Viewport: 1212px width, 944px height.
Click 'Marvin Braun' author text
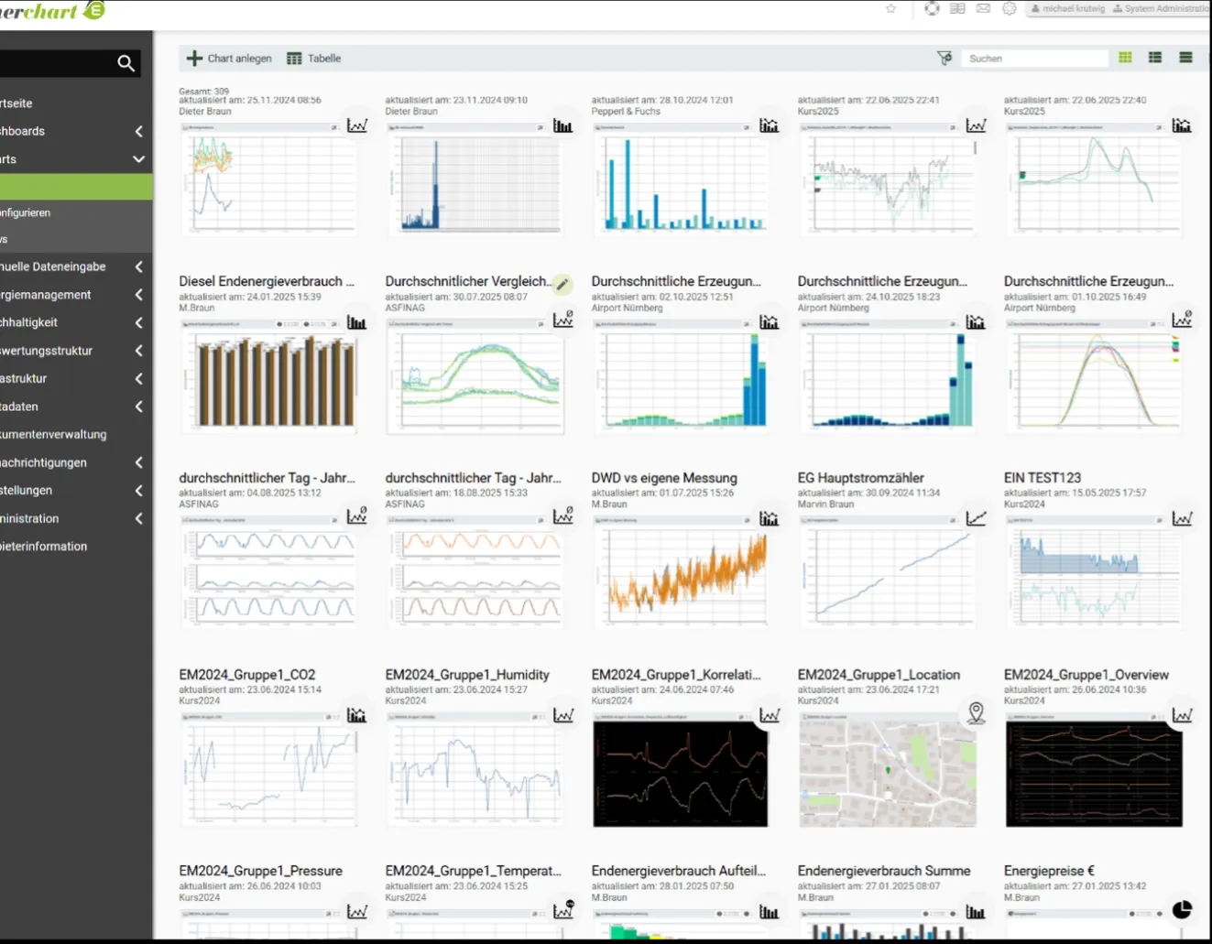825,504
